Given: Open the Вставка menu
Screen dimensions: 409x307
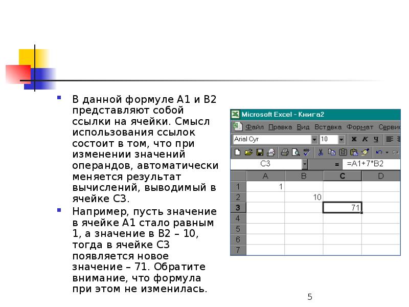Looking at the screenshot, I should click(328, 127).
